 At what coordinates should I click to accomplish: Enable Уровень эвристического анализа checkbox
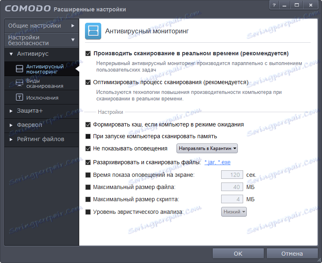coord(88,212)
